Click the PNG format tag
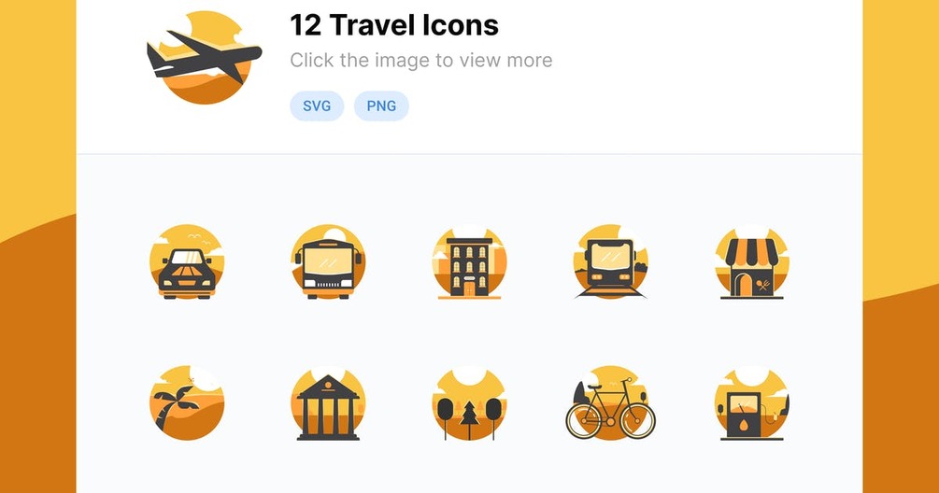 (381, 106)
